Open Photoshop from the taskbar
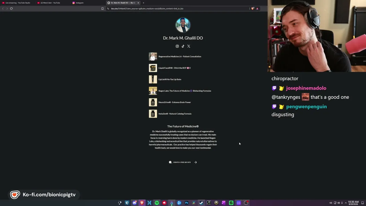The width and height of the screenshot is (366, 206). click(186, 203)
